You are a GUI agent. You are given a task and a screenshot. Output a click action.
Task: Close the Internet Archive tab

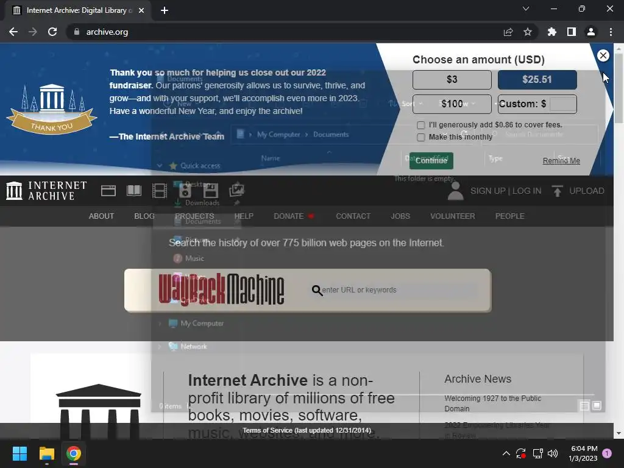pyautogui.click(x=141, y=10)
